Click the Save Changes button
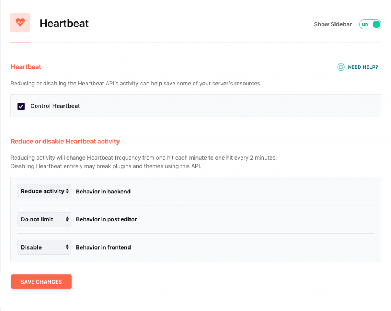 [41, 282]
